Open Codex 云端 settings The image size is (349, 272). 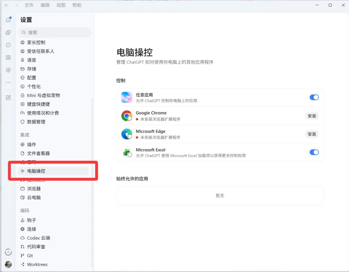pyautogui.click(x=53, y=238)
